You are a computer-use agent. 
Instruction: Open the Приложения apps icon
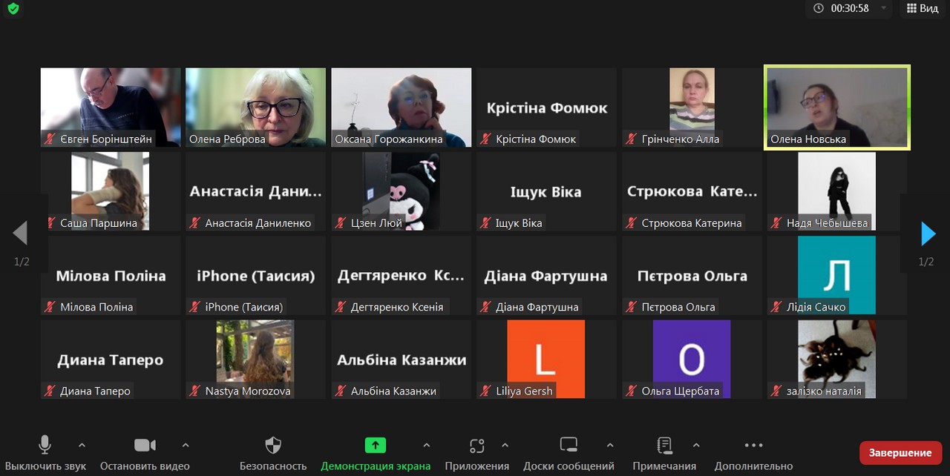pos(476,446)
